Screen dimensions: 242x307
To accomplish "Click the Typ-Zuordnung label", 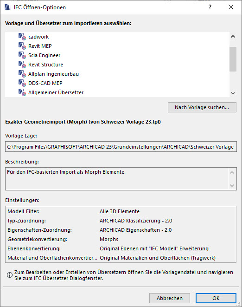I will tap(26, 221).
